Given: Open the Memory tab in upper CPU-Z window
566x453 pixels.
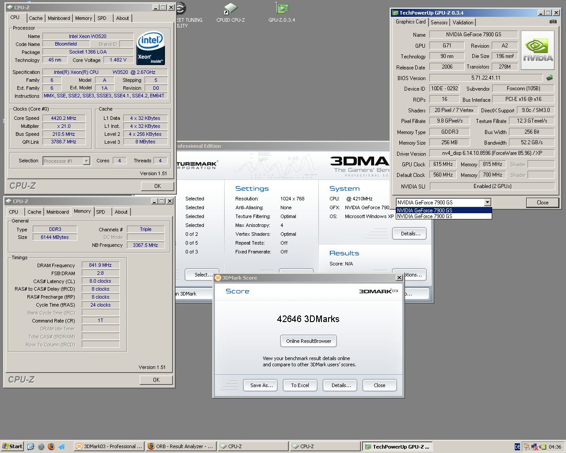Looking at the screenshot, I should pyautogui.click(x=84, y=18).
